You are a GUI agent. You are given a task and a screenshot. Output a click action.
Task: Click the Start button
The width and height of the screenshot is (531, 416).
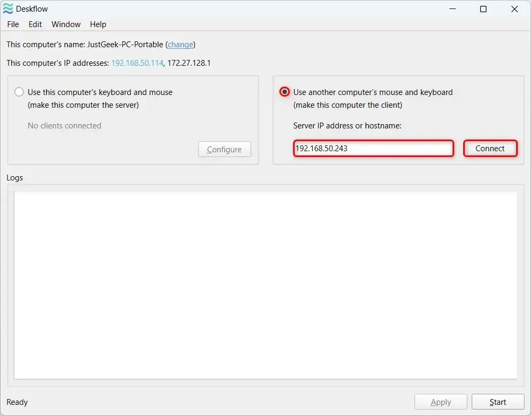pos(498,402)
